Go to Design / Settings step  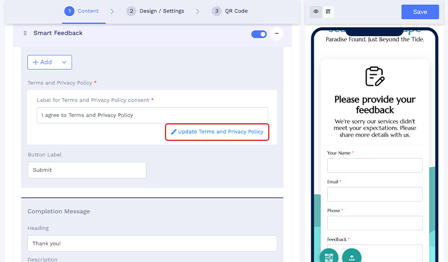[155, 11]
